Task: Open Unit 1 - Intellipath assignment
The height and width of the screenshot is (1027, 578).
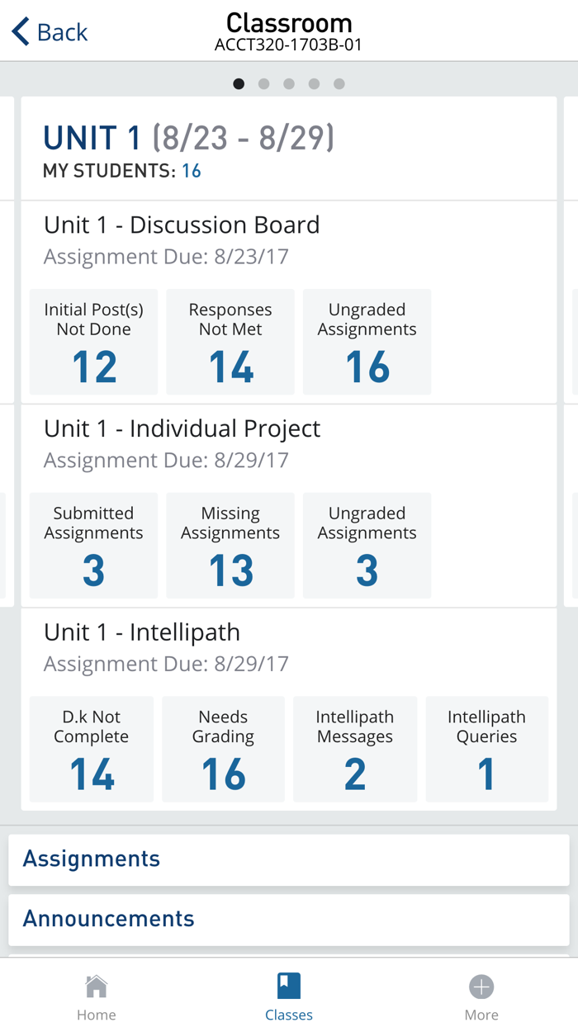Action: (140, 632)
